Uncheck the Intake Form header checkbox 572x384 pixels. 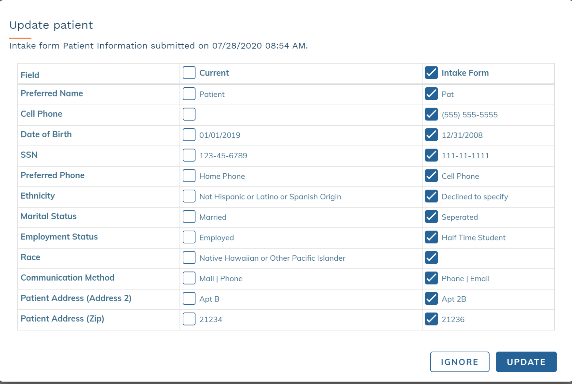point(431,73)
